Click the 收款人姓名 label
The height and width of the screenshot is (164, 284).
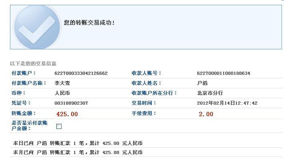[x=146, y=83]
